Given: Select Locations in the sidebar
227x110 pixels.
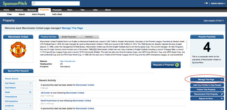Looking at the screenshot, I should [18, 106].
